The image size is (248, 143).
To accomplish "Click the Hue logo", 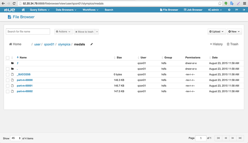I will 10,10.
